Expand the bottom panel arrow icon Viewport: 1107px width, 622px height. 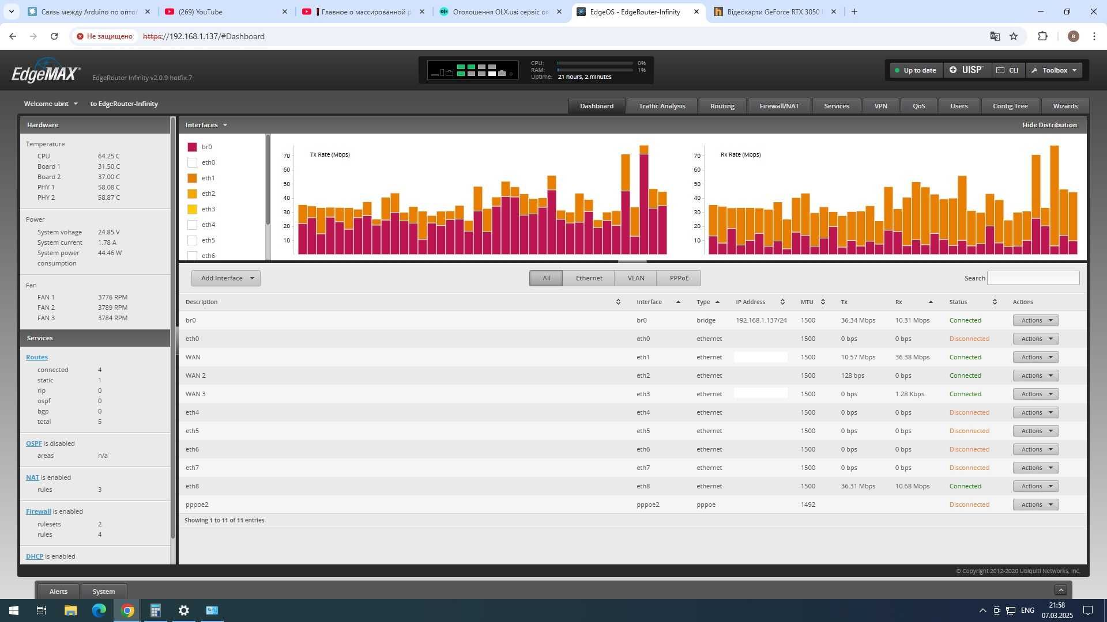pyautogui.click(x=1060, y=590)
